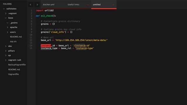This screenshot has height=105, width=187.
Task: Select the pillars folder label
Action: pos(11,51)
